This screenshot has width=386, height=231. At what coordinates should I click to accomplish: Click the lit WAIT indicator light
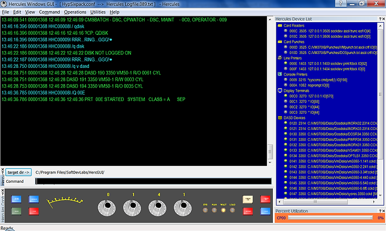tap(223, 210)
